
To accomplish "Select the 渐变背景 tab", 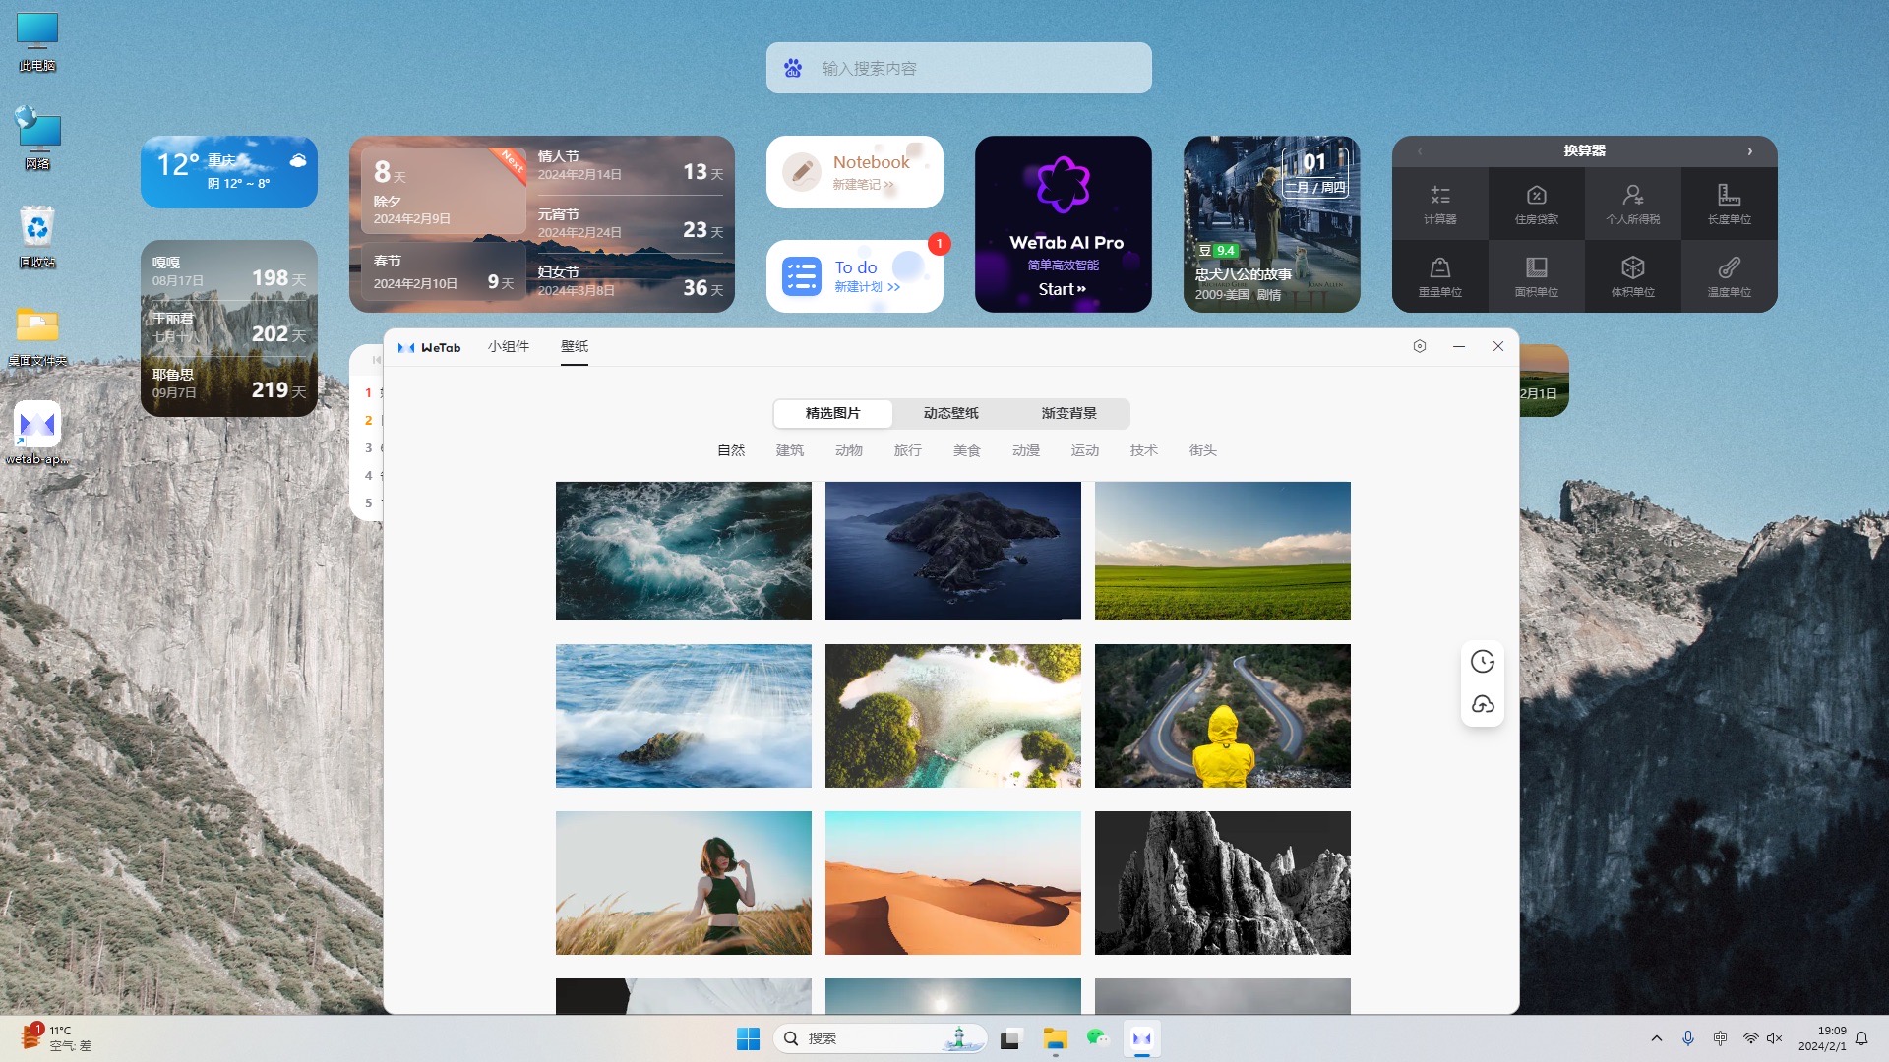I will 1068,413.
